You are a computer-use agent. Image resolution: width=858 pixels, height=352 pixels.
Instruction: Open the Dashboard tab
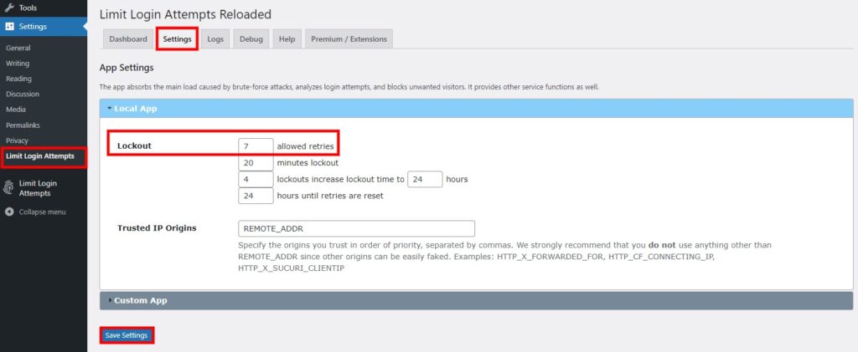point(128,39)
